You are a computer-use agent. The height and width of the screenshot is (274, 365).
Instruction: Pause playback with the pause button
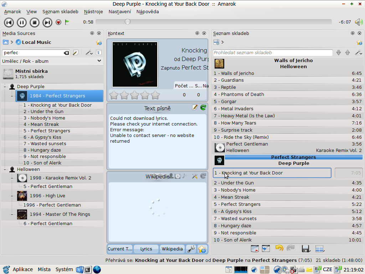pos(22,22)
